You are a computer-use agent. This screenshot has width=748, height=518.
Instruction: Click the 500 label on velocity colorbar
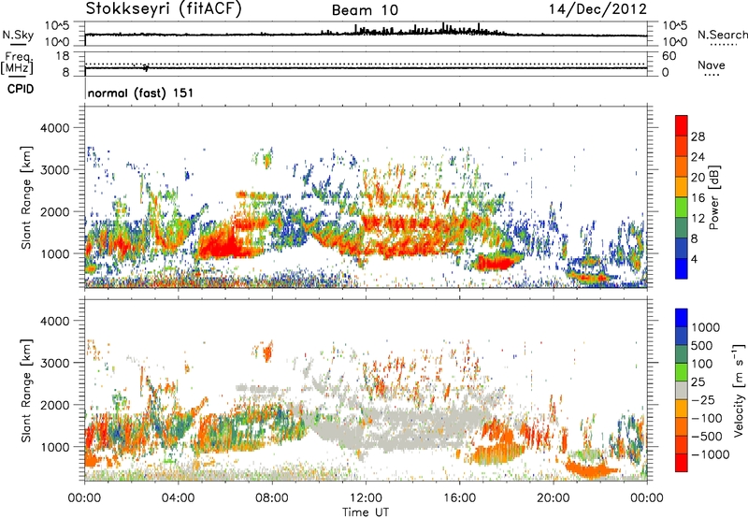[702, 346]
